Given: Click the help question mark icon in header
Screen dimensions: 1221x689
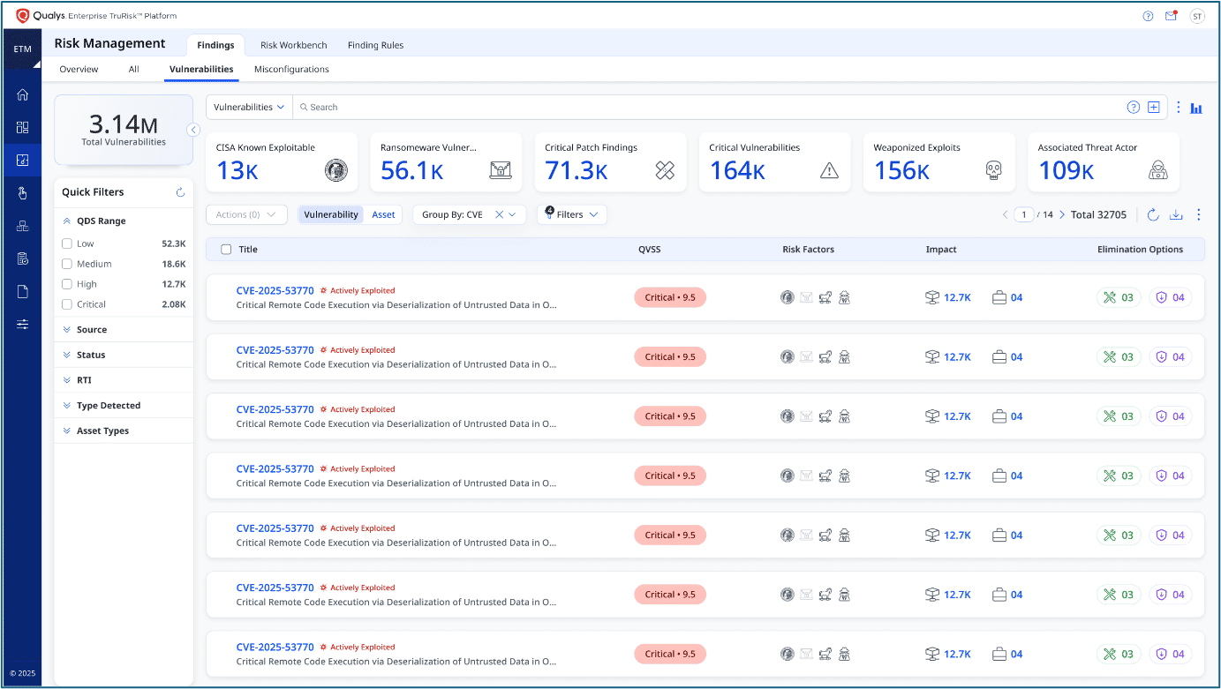Looking at the screenshot, I should coord(1148,16).
